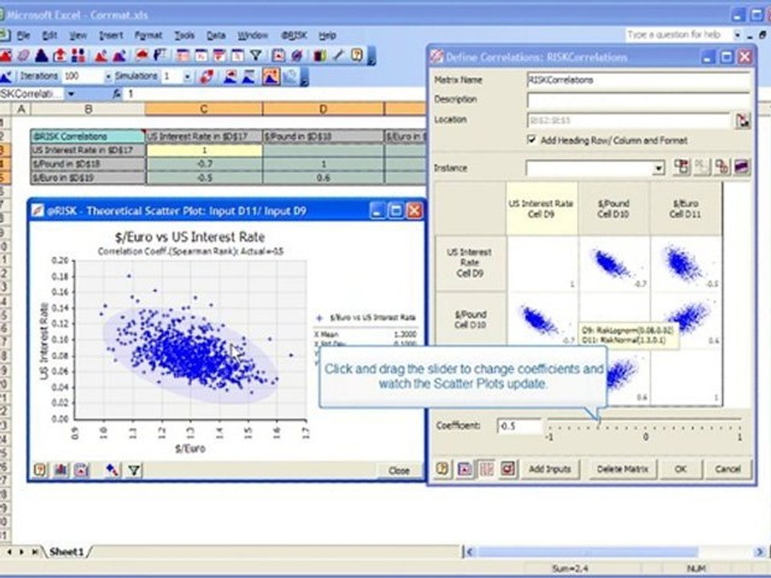The image size is (771, 578).
Task: Expand the Instance dropdown in dialog
Action: click(x=659, y=169)
